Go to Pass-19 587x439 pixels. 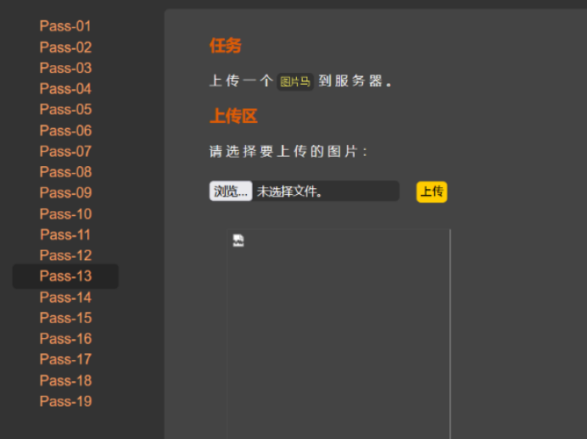tap(65, 401)
